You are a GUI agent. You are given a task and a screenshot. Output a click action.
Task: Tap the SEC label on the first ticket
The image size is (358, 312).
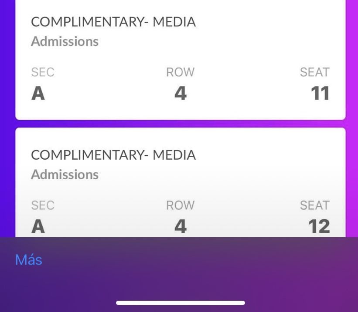43,72
